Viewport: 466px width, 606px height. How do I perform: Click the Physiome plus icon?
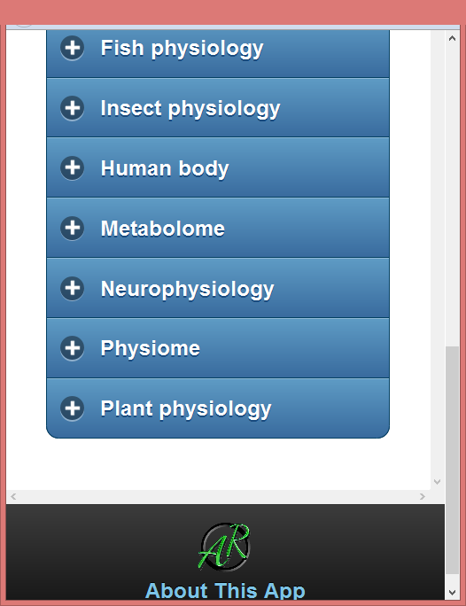click(72, 348)
